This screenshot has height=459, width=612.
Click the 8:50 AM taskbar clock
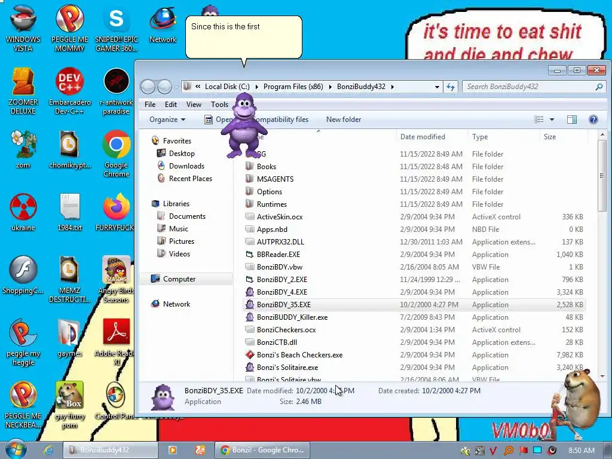(582, 451)
